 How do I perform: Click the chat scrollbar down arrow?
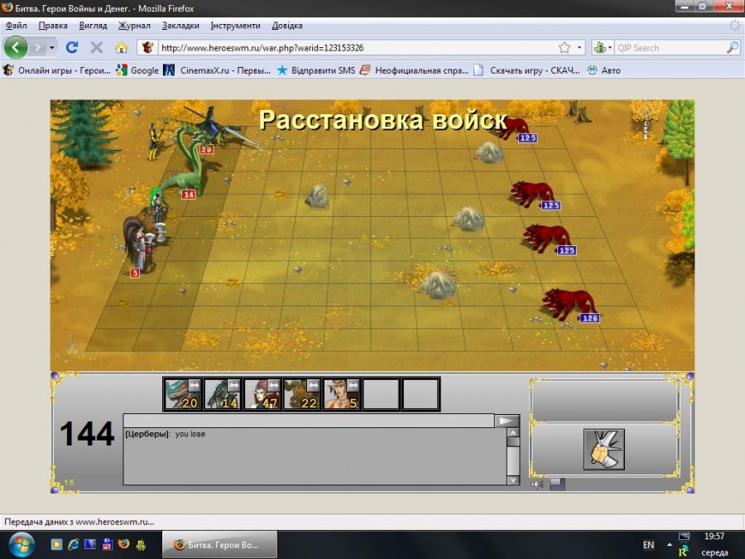click(512, 480)
